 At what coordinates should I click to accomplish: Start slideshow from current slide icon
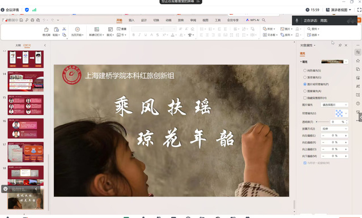[78, 29]
